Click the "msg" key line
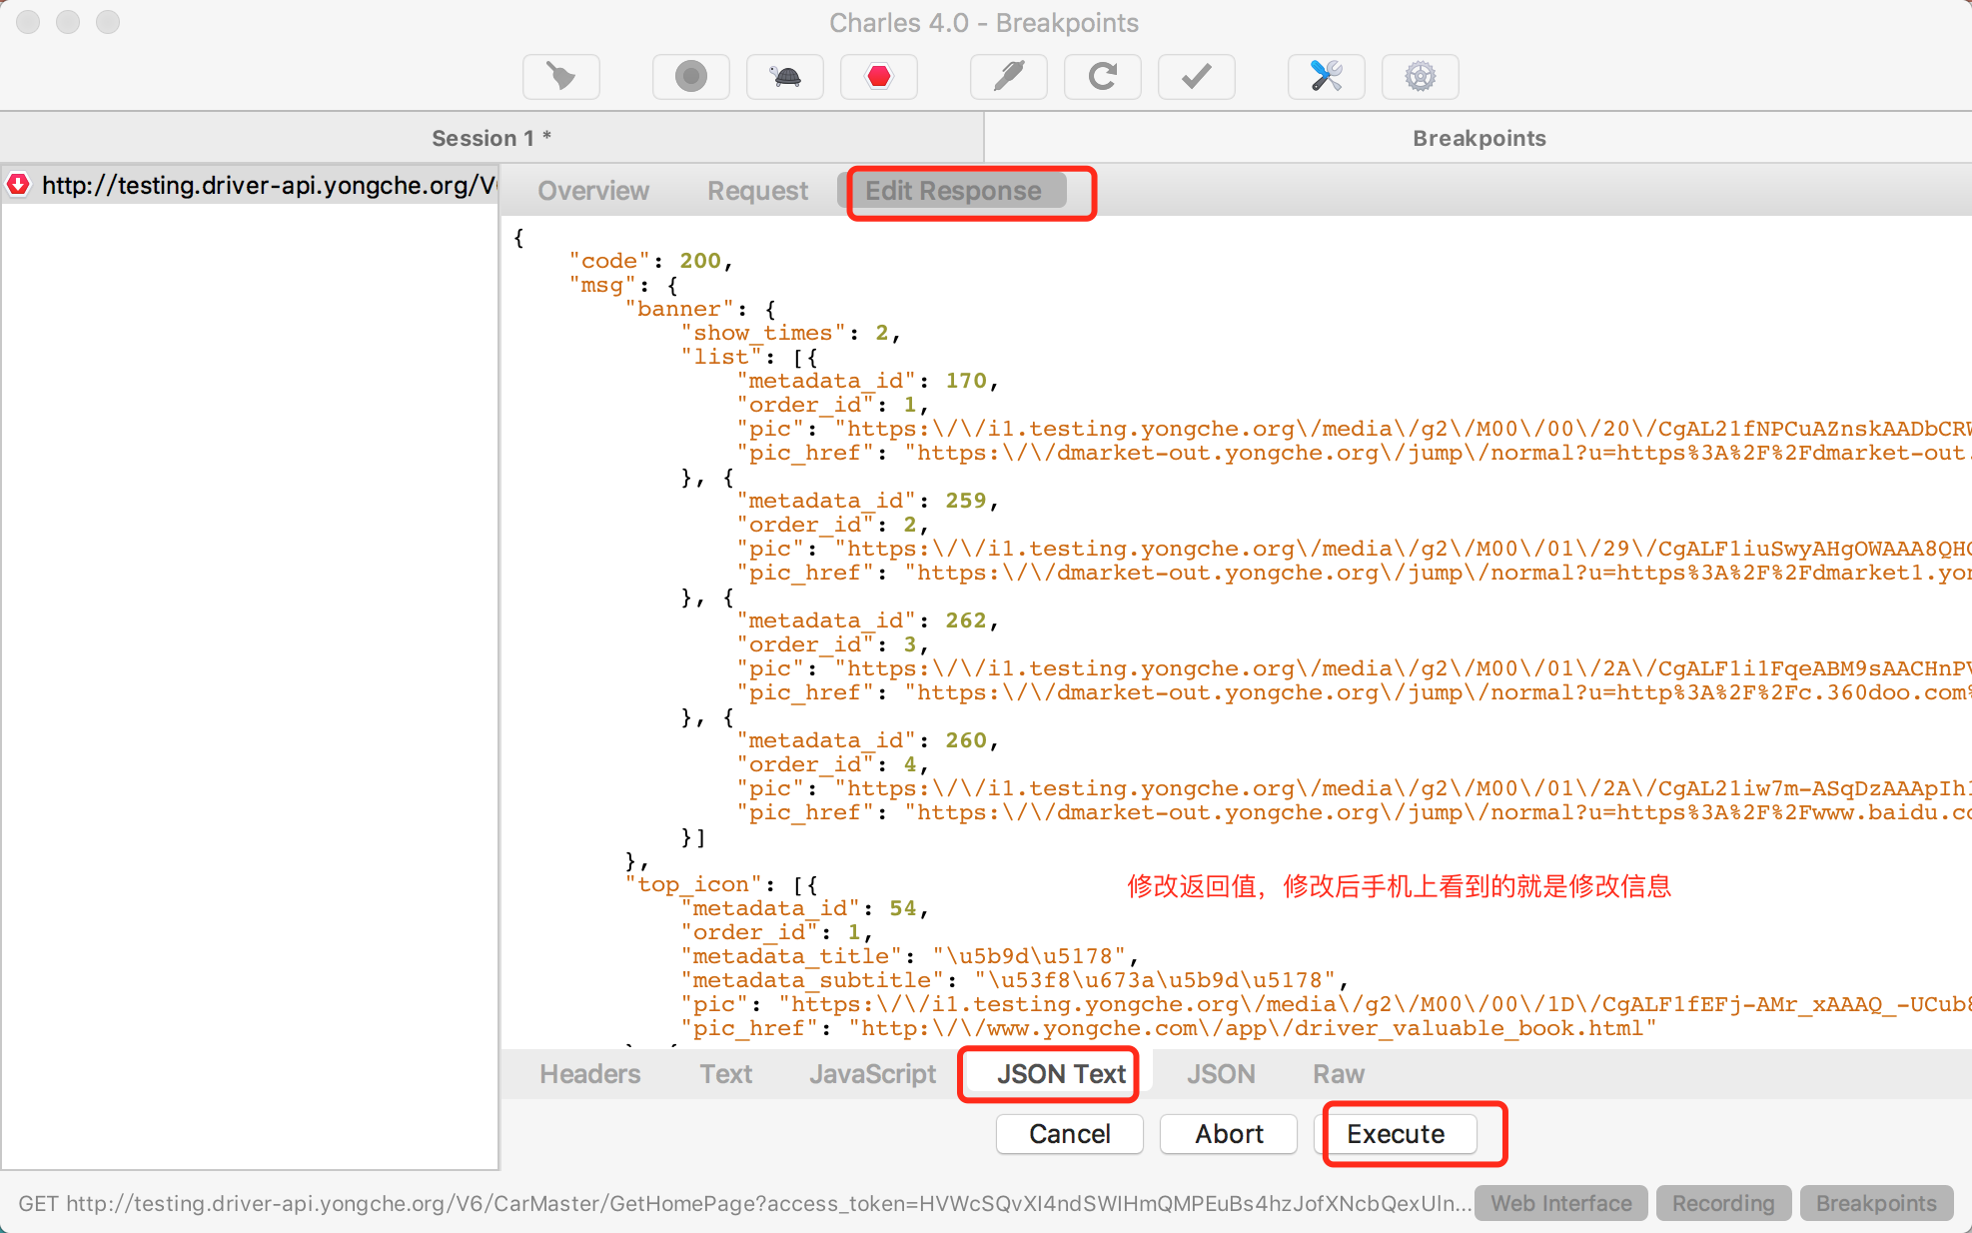 tap(624, 285)
